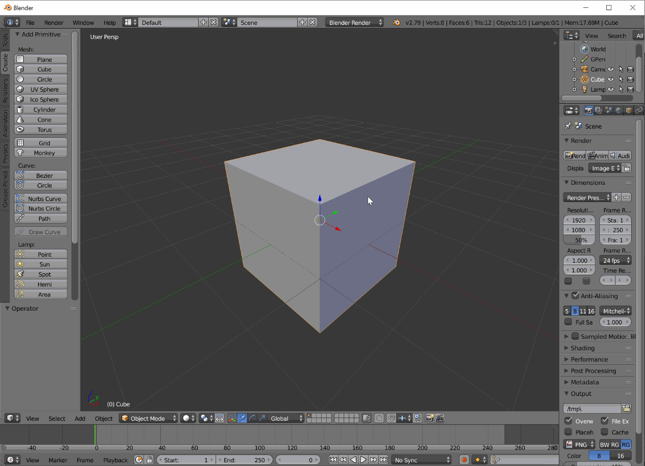
Task: Open the File menu
Action: (30, 23)
